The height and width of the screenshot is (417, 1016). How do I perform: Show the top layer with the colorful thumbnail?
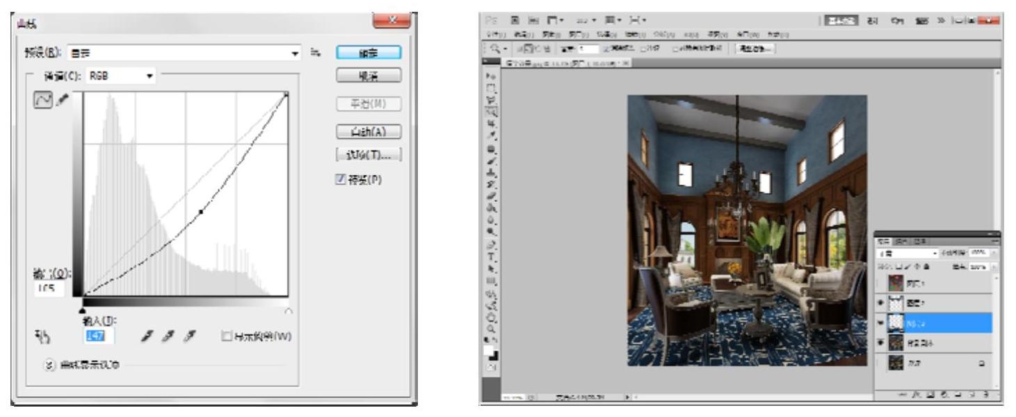point(881,284)
